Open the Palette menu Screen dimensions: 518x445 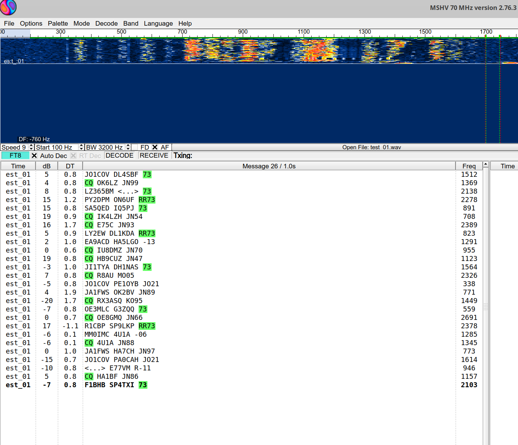pyautogui.click(x=58, y=23)
